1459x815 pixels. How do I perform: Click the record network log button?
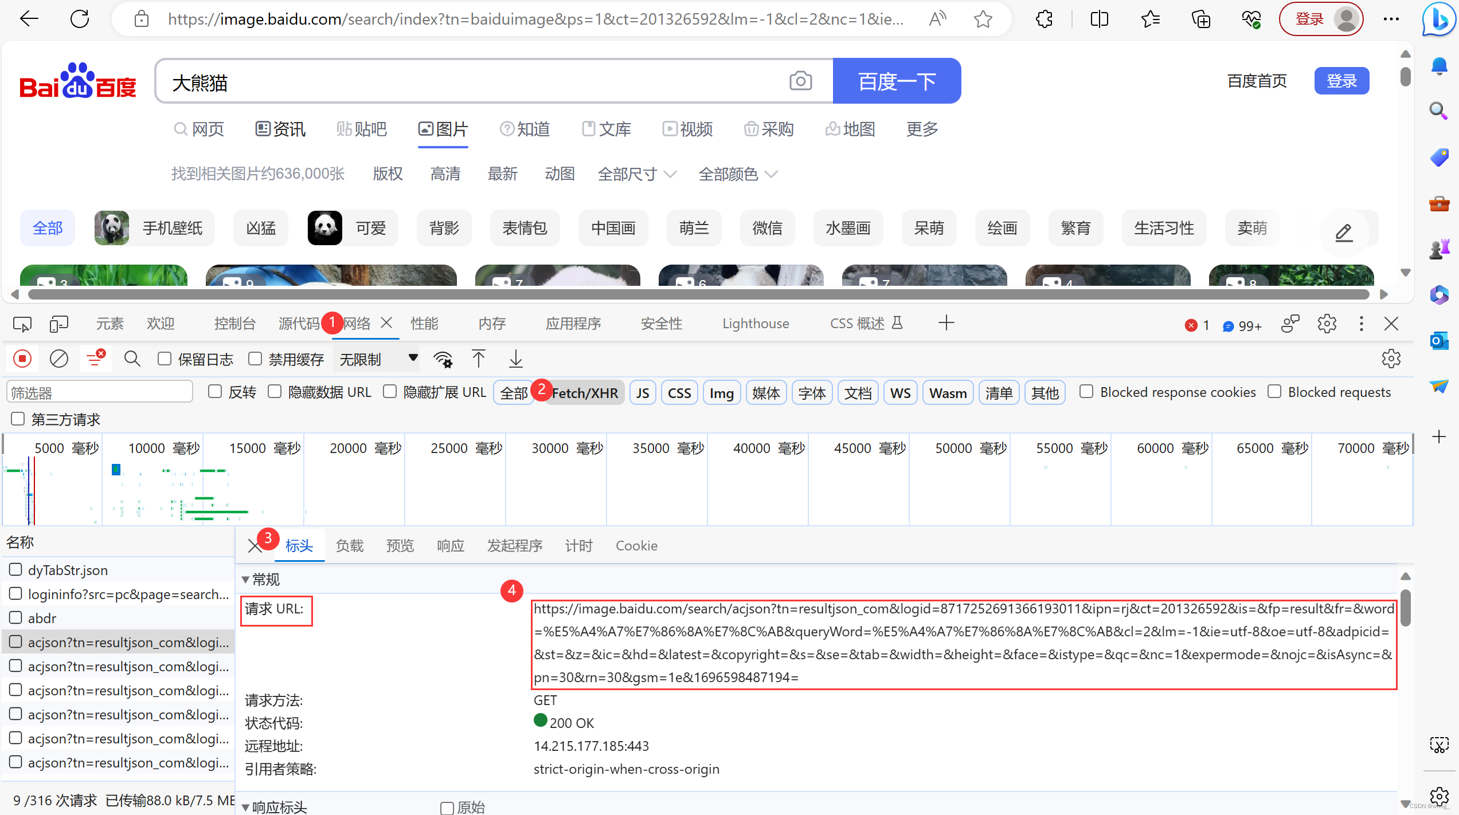(22, 359)
